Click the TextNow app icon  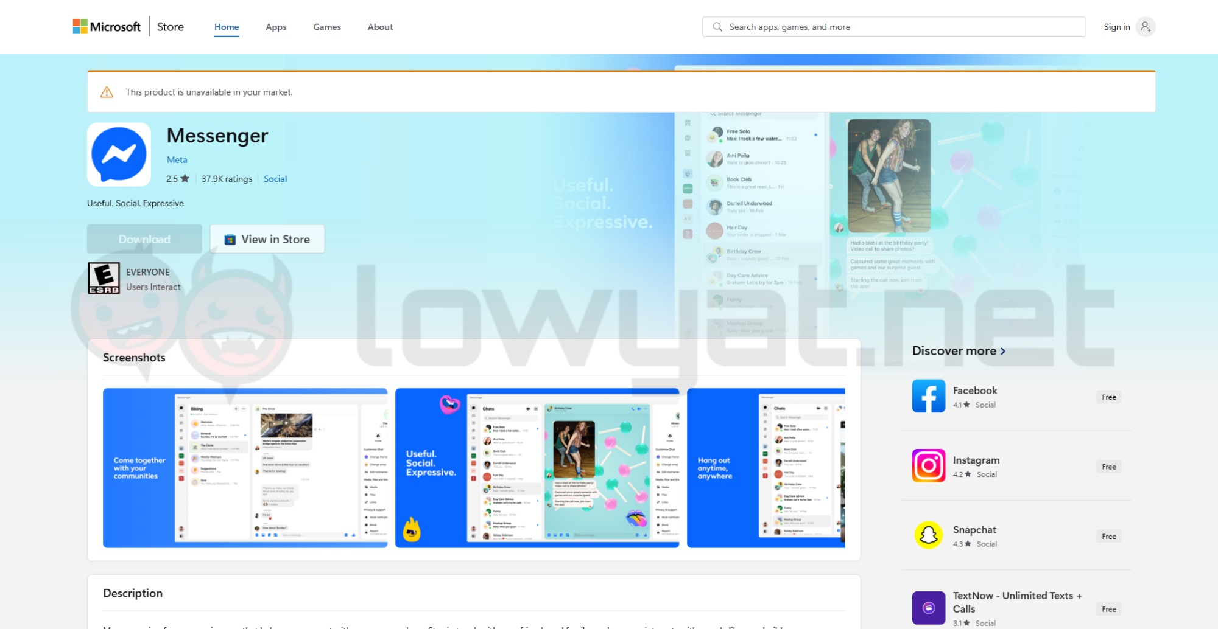(928, 607)
